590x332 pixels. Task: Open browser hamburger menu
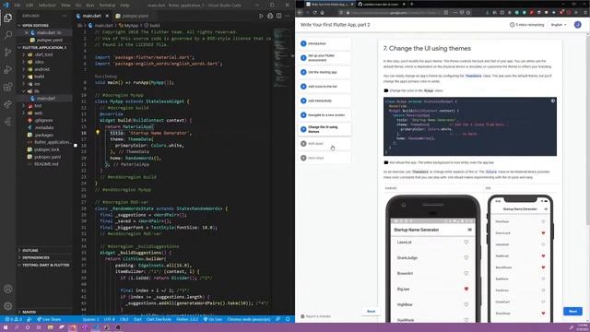585,12
